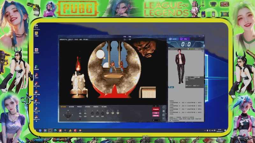Screen dimensions: 255x143
Task: Open the red G app on the taskbar
Action: pos(75,131)
